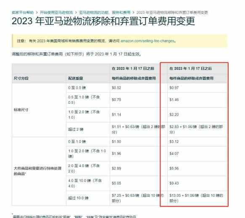Open 亚马逊物流的功能、服务和费用 breadcrumb link
This screenshot has width=245, height=218.
(x=105, y=12)
